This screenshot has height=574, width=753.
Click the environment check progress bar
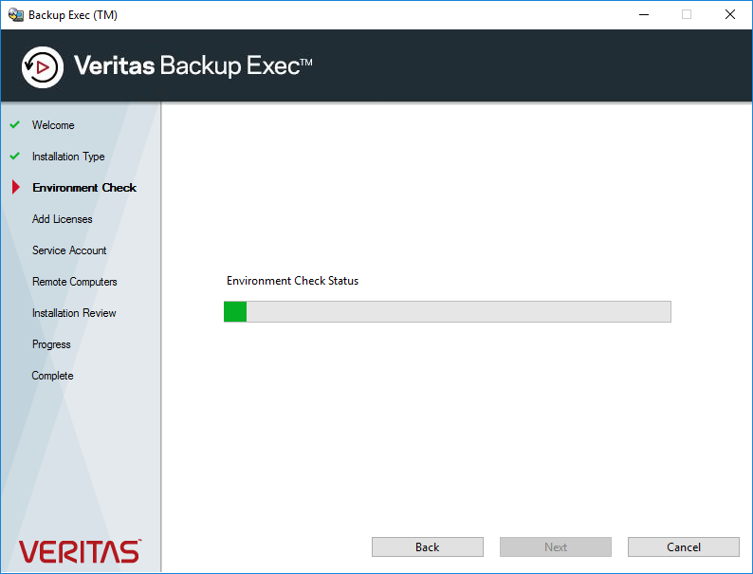pyautogui.click(x=448, y=312)
